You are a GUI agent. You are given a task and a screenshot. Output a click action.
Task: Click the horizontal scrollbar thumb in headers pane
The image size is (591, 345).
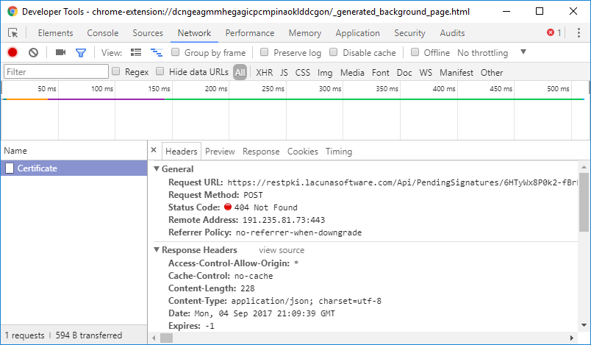(x=167, y=338)
